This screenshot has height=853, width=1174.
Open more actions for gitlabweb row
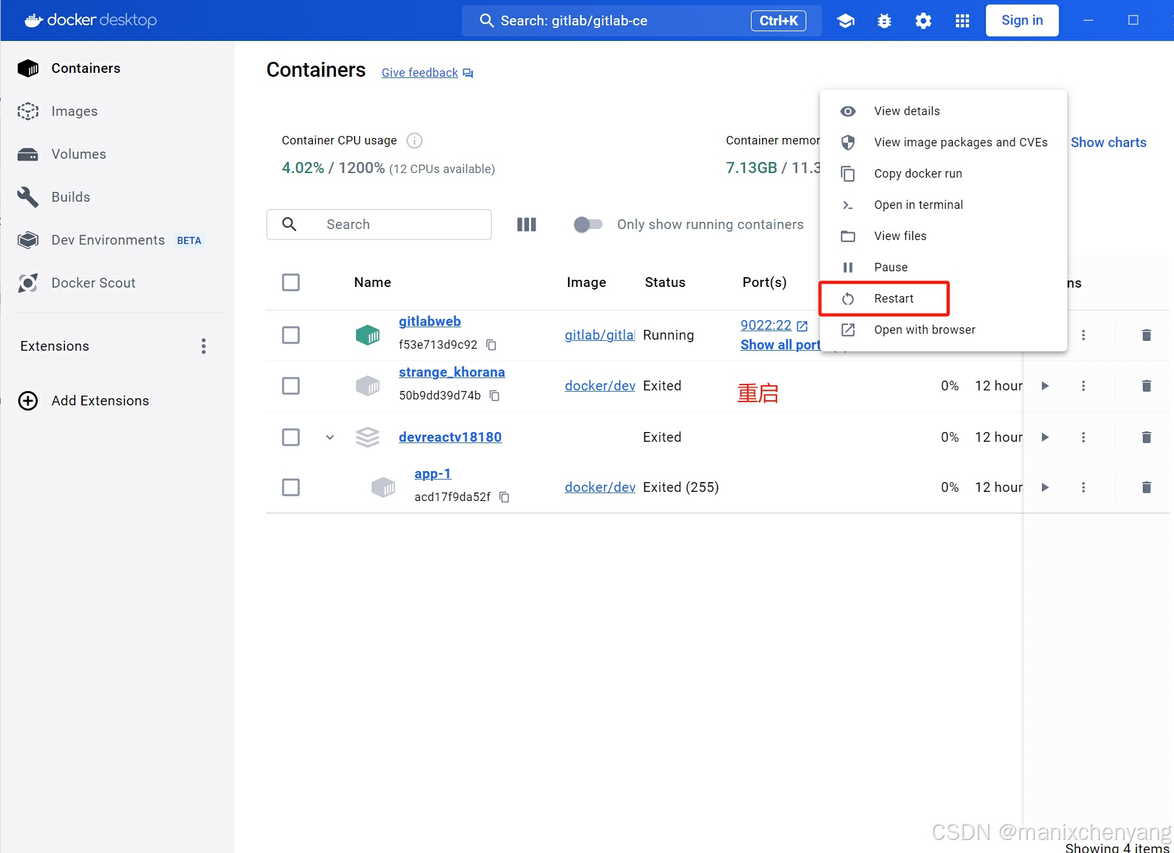pos(1084,335)
